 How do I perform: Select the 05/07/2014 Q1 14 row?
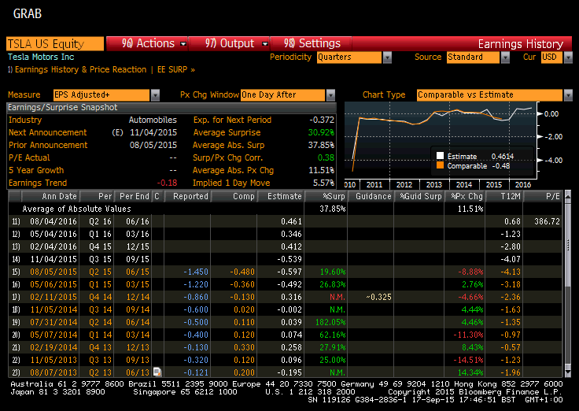(285, 335)
